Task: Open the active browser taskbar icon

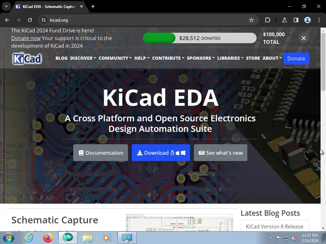Action: 68,238
